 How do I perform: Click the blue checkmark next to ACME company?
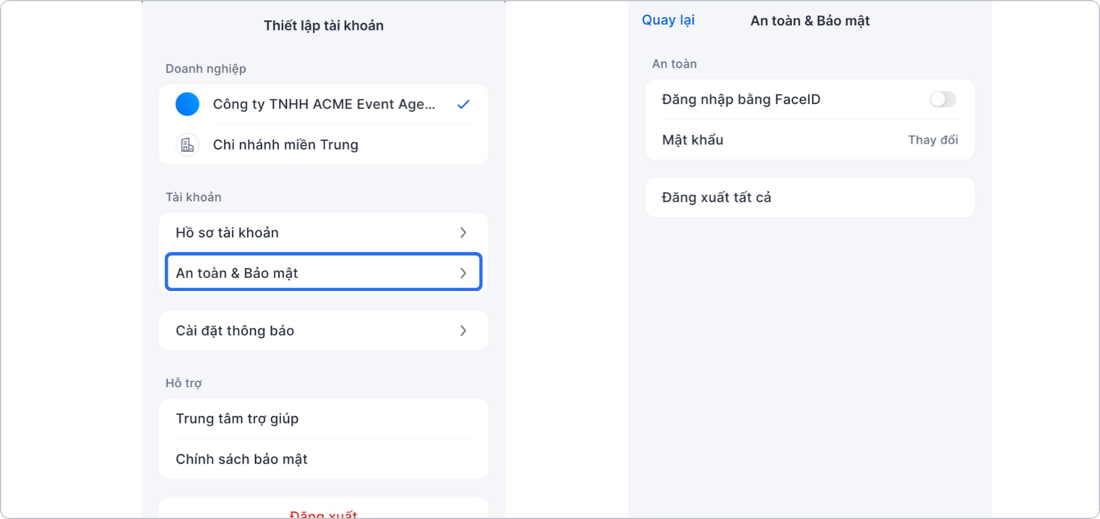(x=463, y=104)
